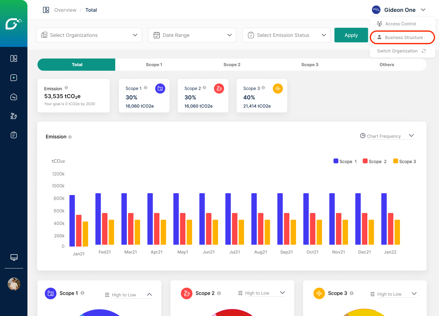
Task: Click the add entry plus sidebar icon
Action: (14, 78)
